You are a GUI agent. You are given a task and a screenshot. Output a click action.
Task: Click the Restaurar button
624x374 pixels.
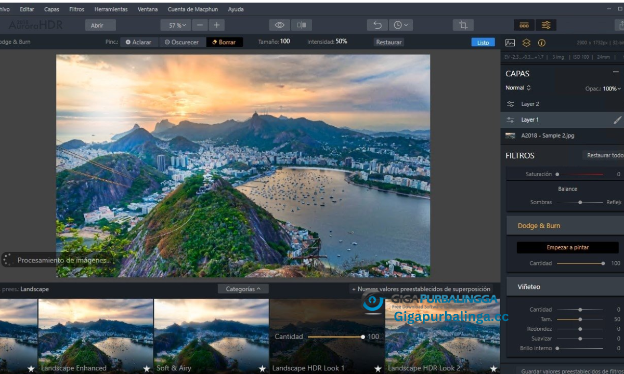pos(389,42)
